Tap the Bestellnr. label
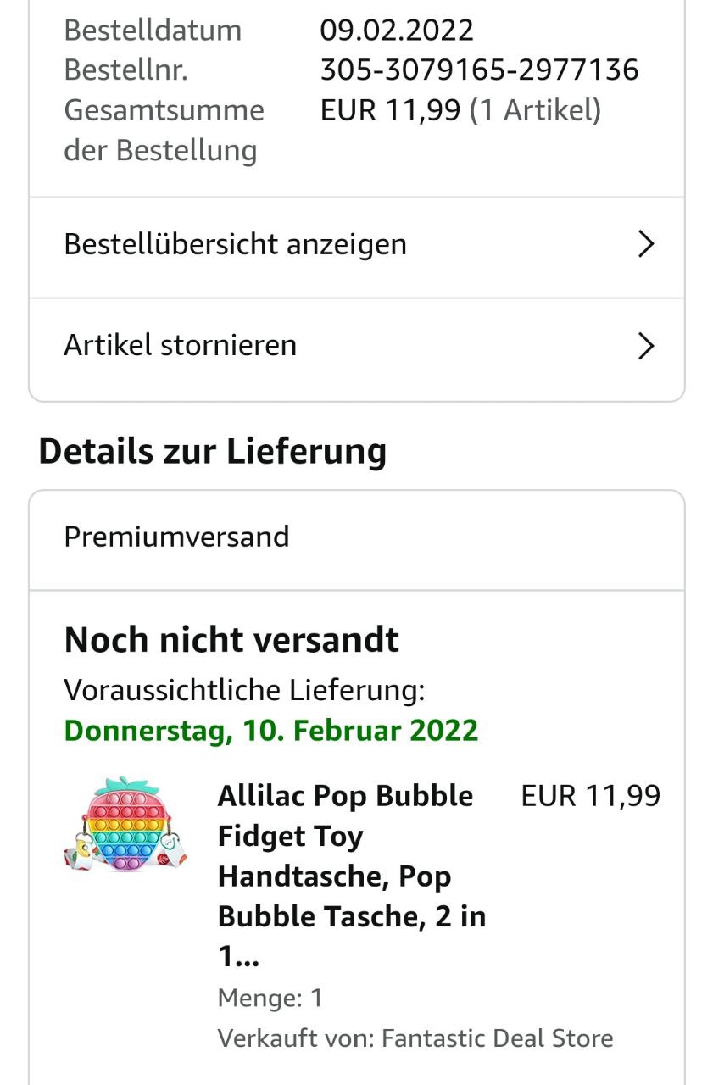Image resolution: width=713 pixels, height=1085 pixels. pyautogui.click(x=125, y=70)
